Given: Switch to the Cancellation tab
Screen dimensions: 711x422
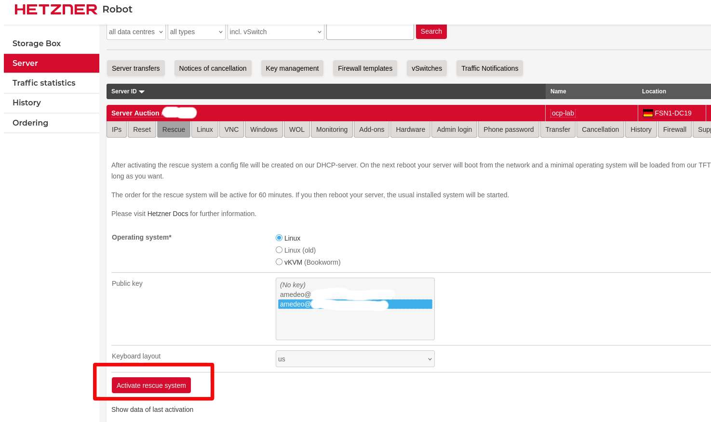Looking at the screenshot, I should [x=600, y=129].
